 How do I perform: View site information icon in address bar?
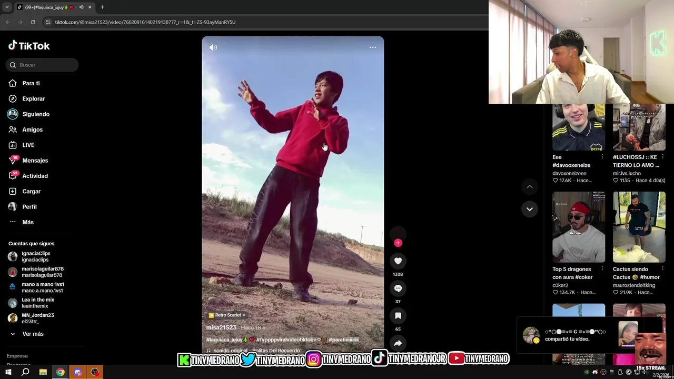click(x=48, y=22)
